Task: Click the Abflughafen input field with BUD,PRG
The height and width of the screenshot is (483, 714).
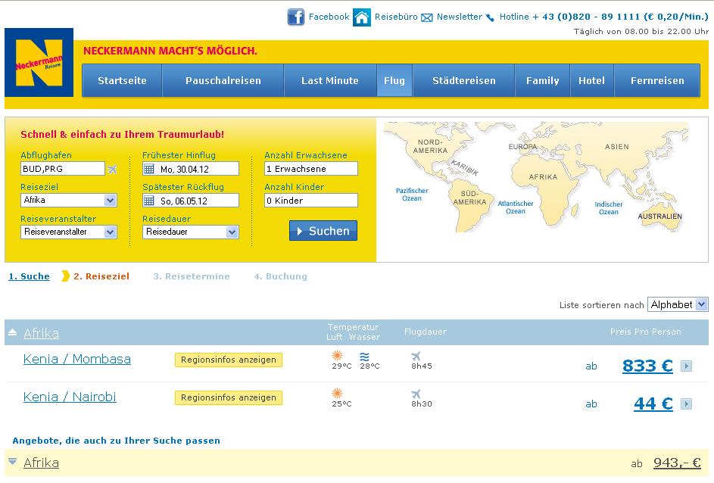Action: 62,169
